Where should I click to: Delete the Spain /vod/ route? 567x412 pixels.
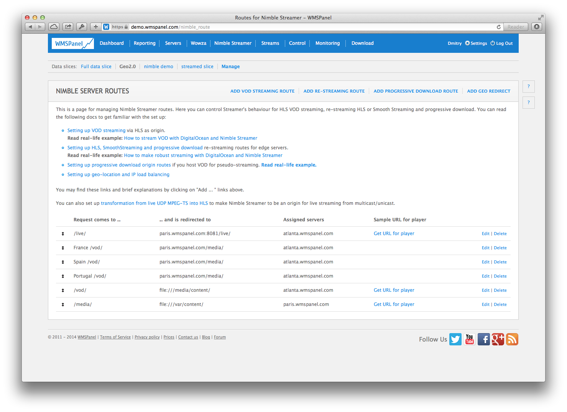pos(500,262)
